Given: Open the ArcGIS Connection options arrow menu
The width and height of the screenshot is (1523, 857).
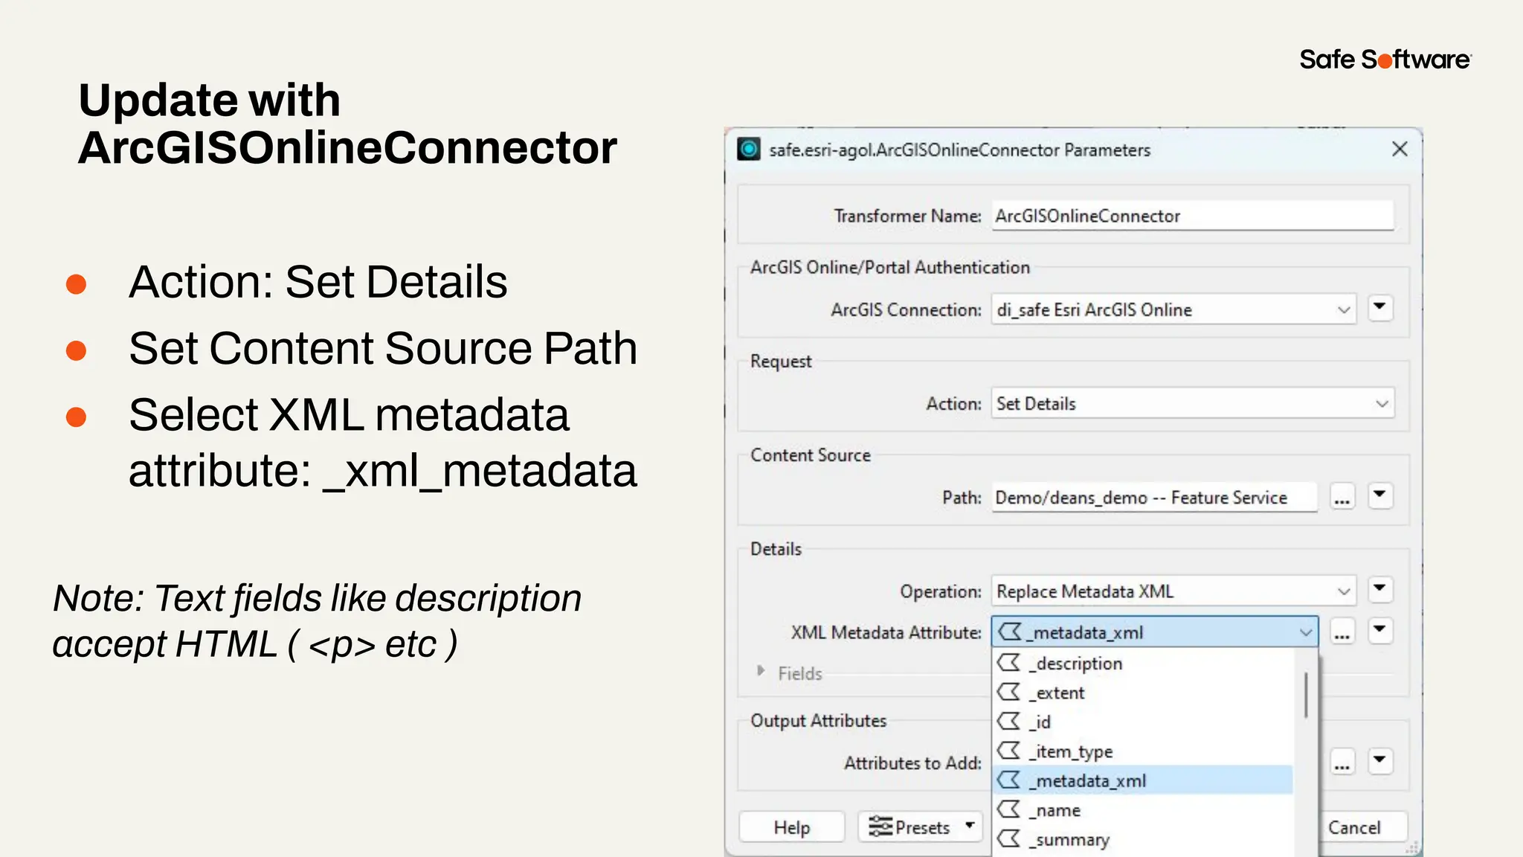Looking at the screenshot, I should coord(1380,308).
